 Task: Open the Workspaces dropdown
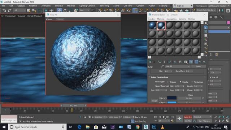219,6
